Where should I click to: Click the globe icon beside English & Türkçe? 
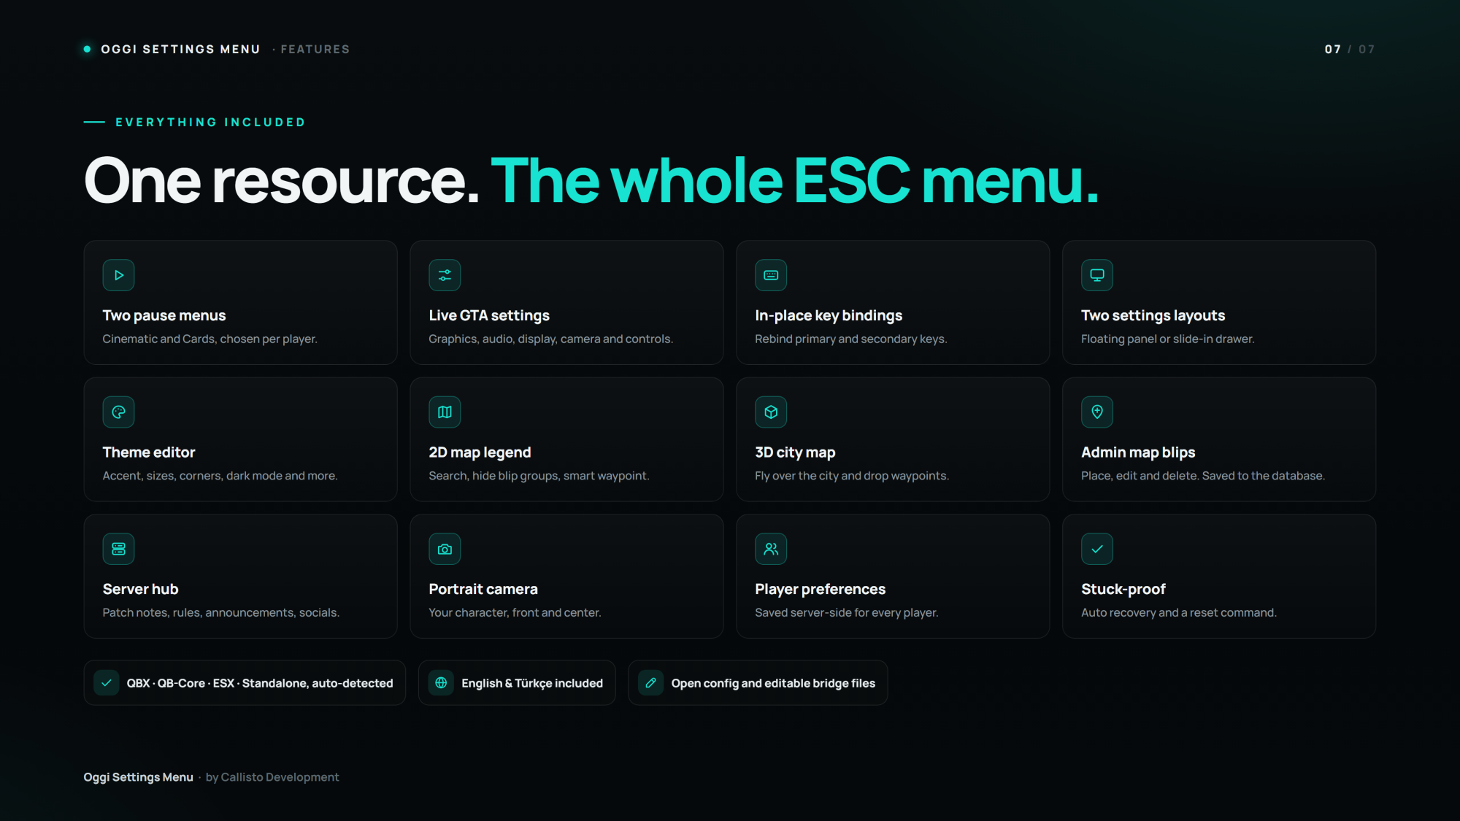coord(441,683)
